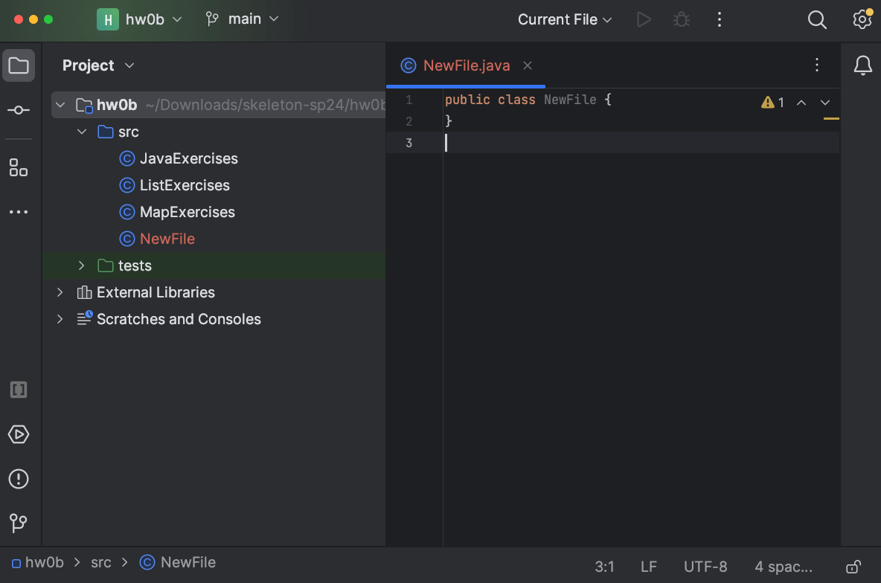Open the Structure tool window
Viewport: 881px width, 583px height.
[x=19, y=167]
